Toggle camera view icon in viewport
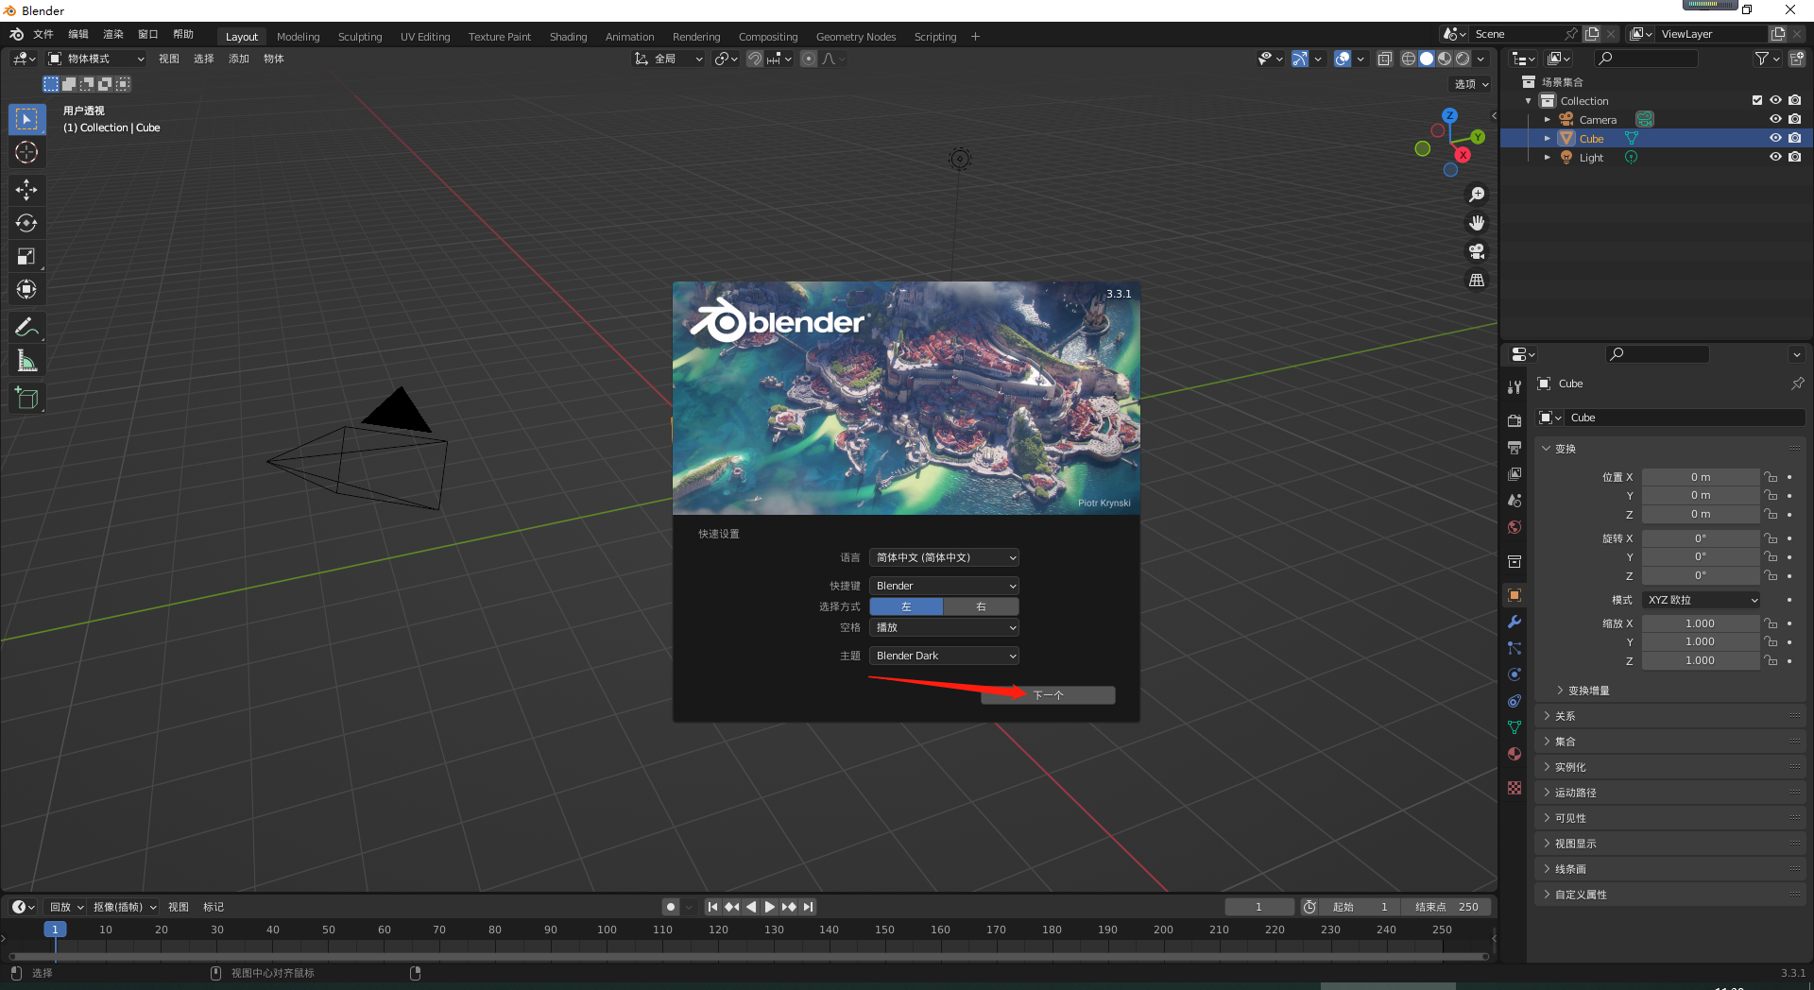Screen dimensions: 1814x990 (x=1477, y=251)
